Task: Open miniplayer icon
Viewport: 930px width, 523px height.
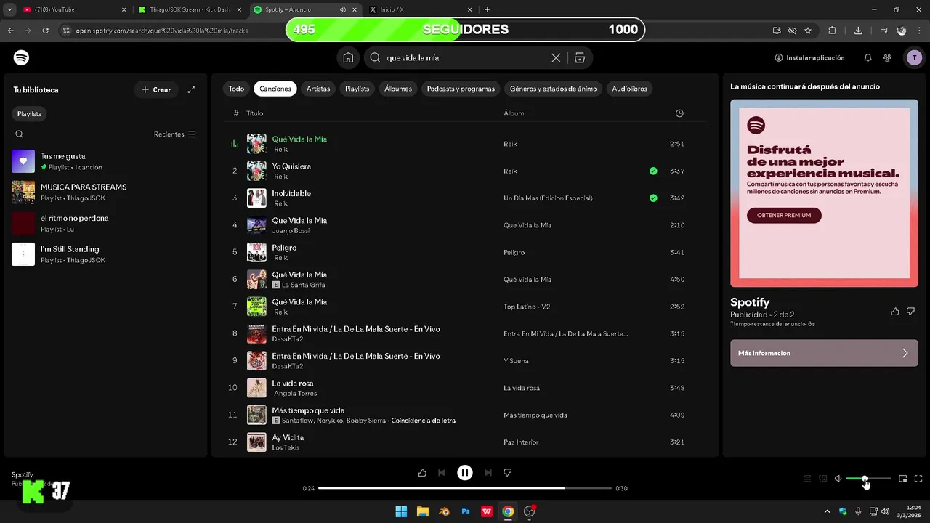Action: 902,479
